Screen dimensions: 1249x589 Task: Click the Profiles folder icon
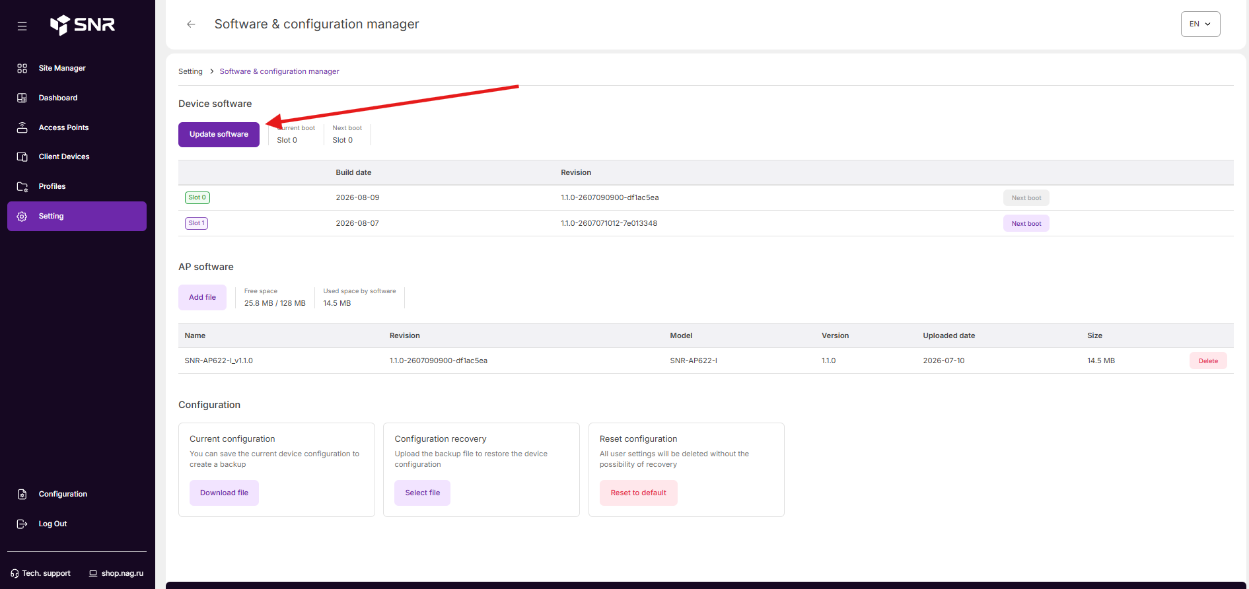tap(22, 186)
